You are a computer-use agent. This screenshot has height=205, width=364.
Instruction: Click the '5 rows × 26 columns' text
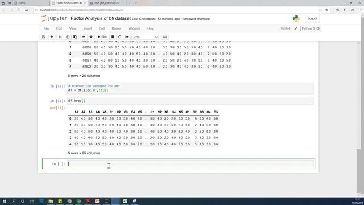84,76
